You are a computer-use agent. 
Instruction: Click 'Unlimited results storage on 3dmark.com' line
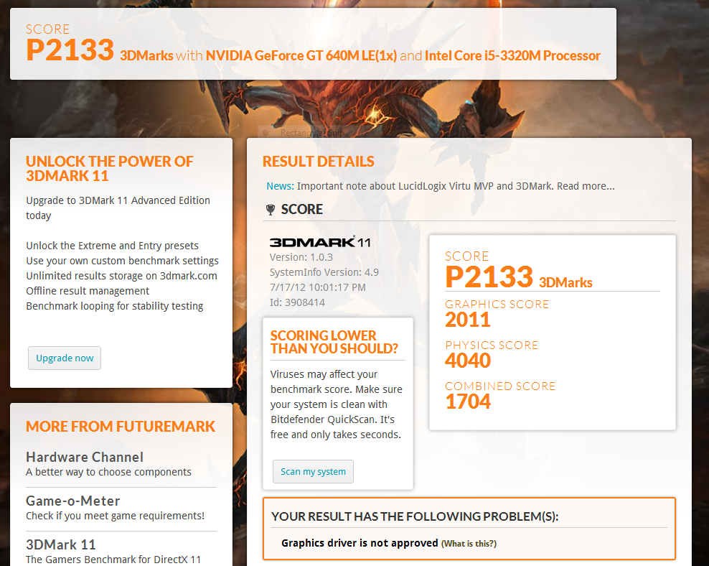point(121,276)
